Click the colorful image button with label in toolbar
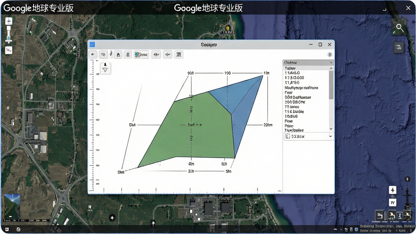416x234 pixels. point(141,55)
